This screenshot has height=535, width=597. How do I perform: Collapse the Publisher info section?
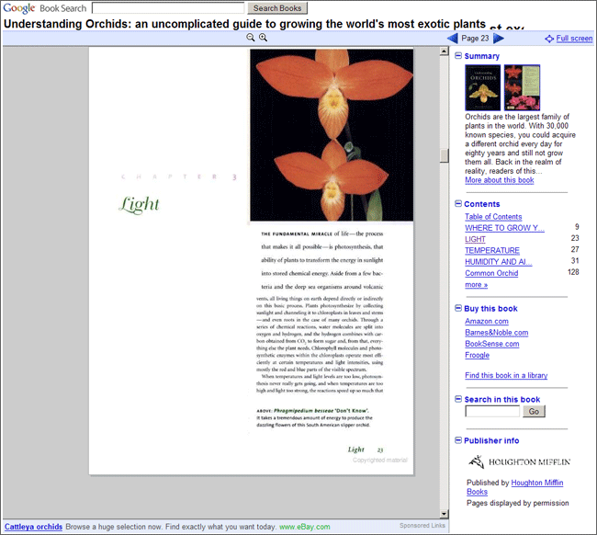click(x=458, y=440)
